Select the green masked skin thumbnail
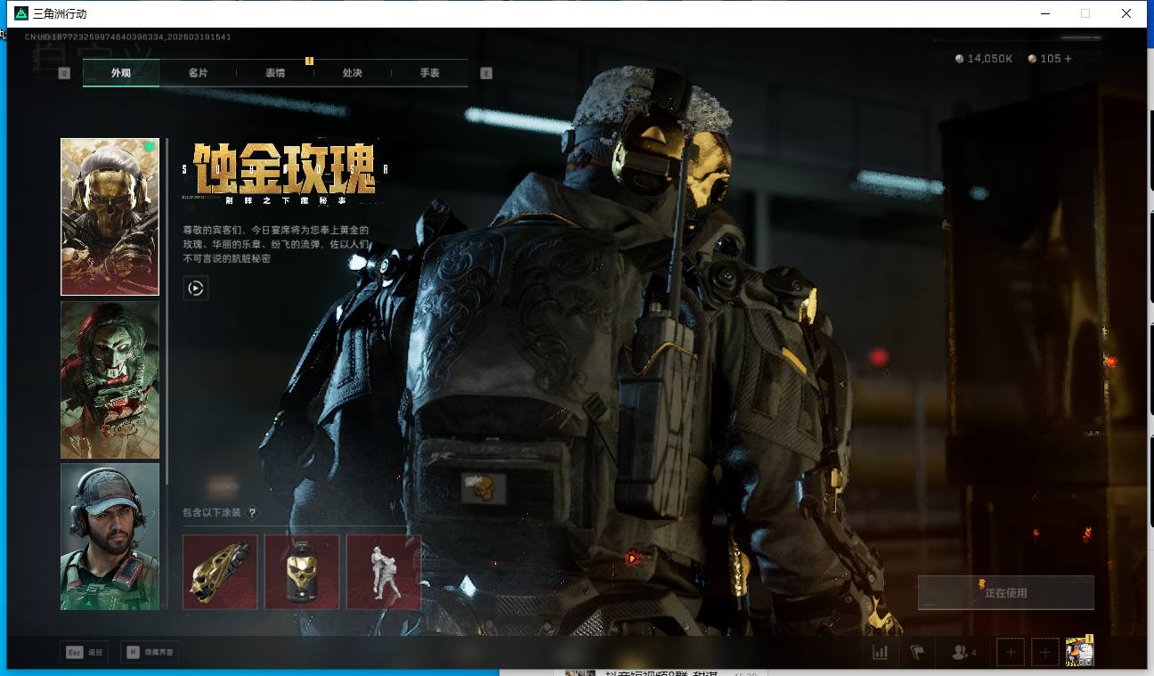1154x676 pixels. 110,379
